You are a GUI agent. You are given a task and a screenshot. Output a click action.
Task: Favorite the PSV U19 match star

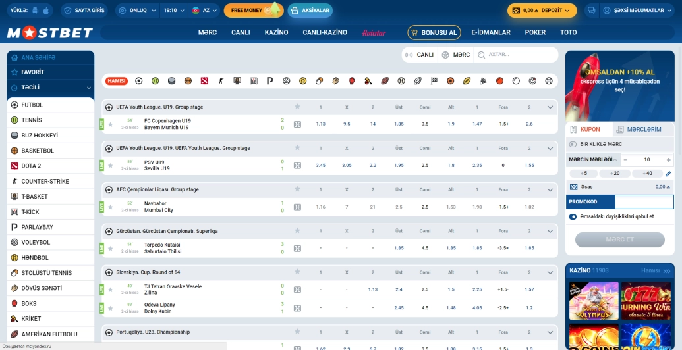pyautogui.click(x=111, y=165)
